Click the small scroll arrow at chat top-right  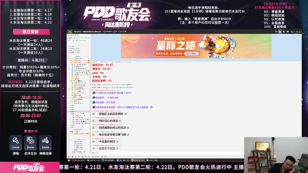tap(300, 63)
